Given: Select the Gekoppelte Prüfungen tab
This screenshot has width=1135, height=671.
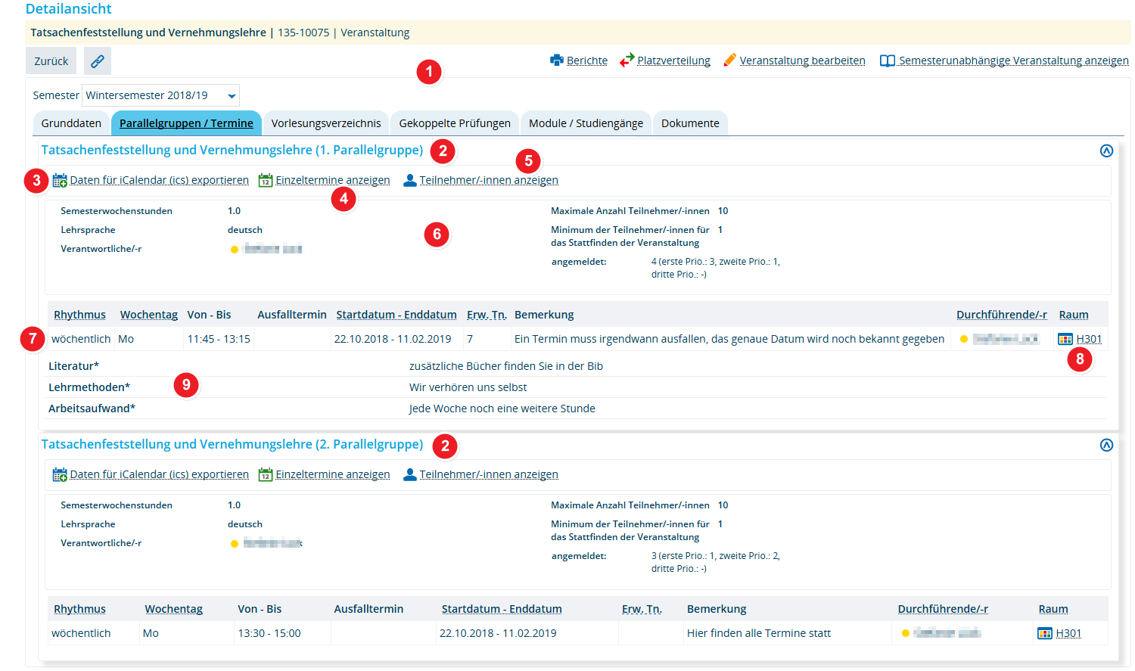Looking at the screenshot, I should click(455, 123).
